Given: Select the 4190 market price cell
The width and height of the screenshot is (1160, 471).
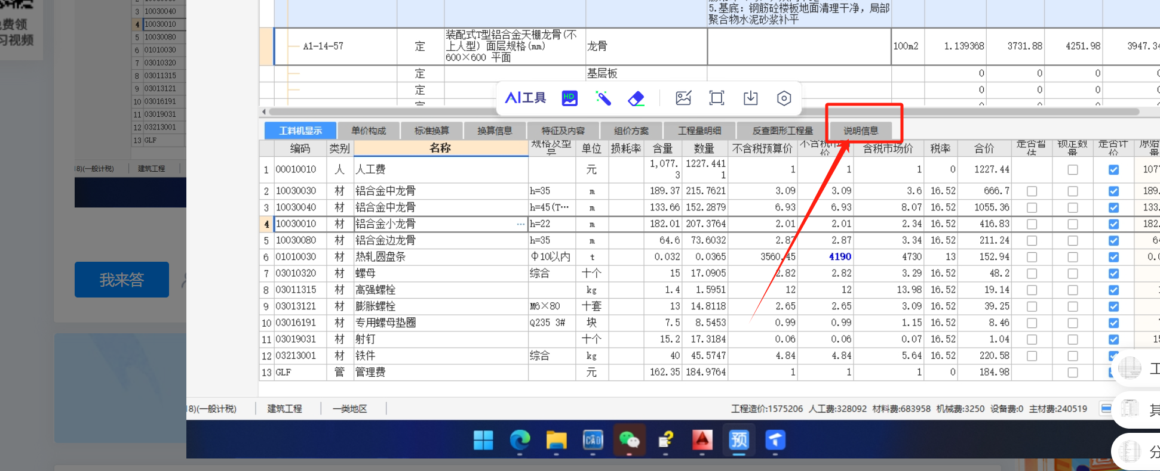Looking at the screenshot, I should (825, 257).
